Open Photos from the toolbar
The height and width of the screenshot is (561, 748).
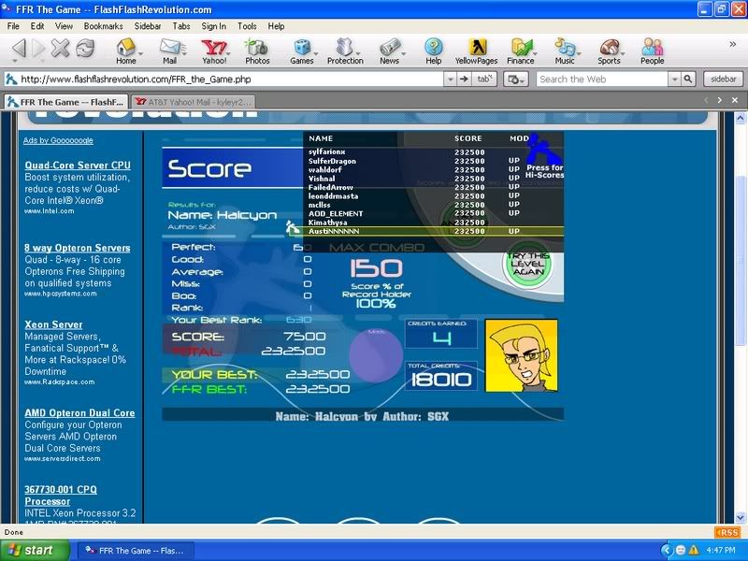point(257,49)
